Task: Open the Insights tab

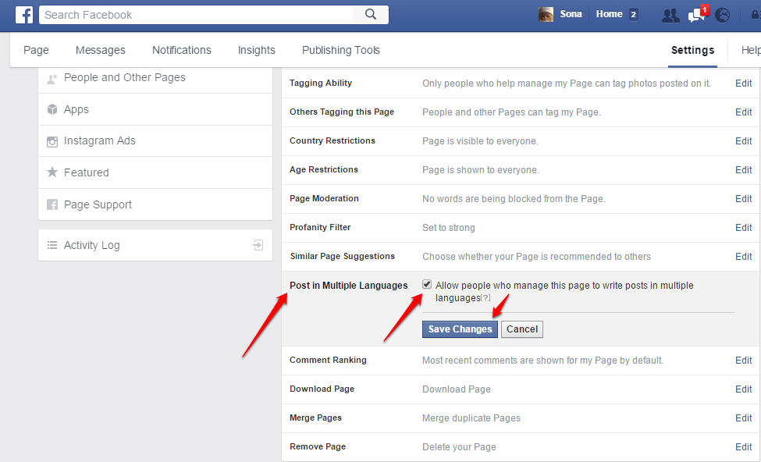Action: (x=256, y=50)
